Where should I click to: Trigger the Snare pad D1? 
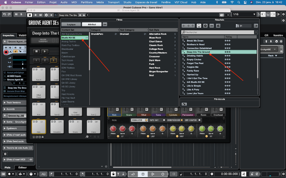75,127
